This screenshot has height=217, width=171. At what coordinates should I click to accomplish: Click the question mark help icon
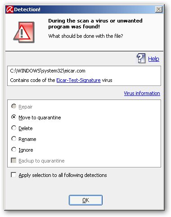(x=141, y=58)
